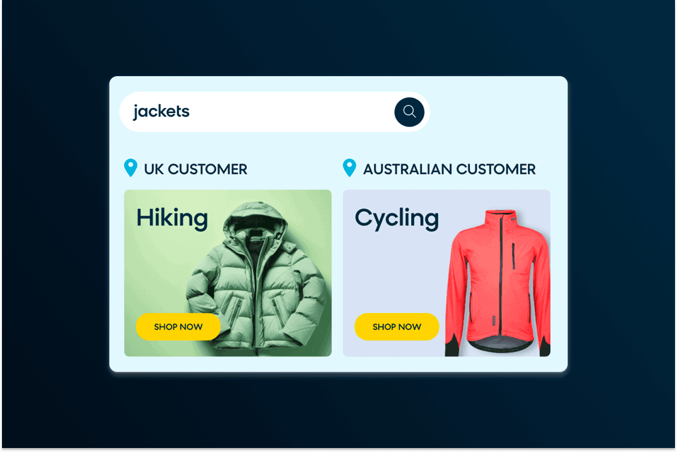The image size is (677, 452).
Task: Focus the search field containing jackets
Action: [275, 112]
